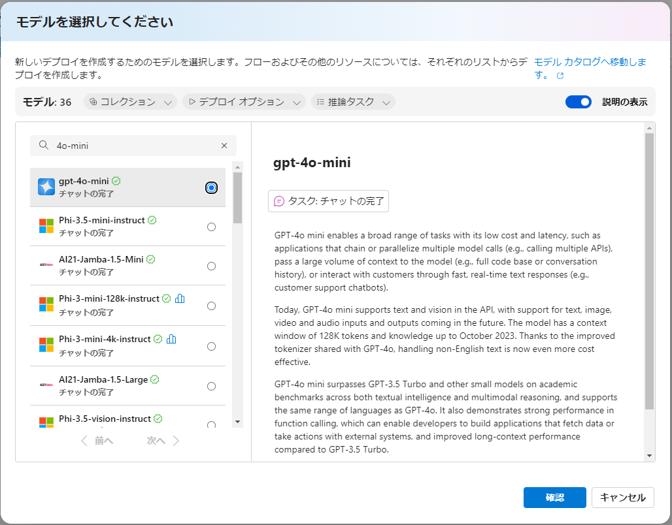This screenshot has height=525, width=672.
Task: Click the Phi-3.5-vision-instruct model name
Action: 105,419
